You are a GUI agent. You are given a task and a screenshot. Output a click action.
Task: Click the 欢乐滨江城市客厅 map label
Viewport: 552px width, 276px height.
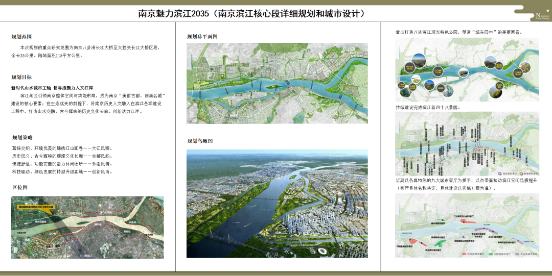433,250
